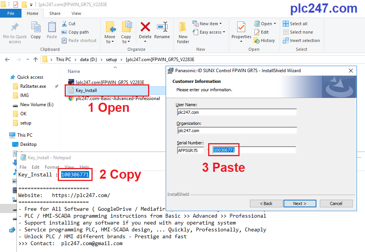The width and height of the screenshot is (365, 252).
Task: Click the title bar properties checkmark icon
Action: 16,5
